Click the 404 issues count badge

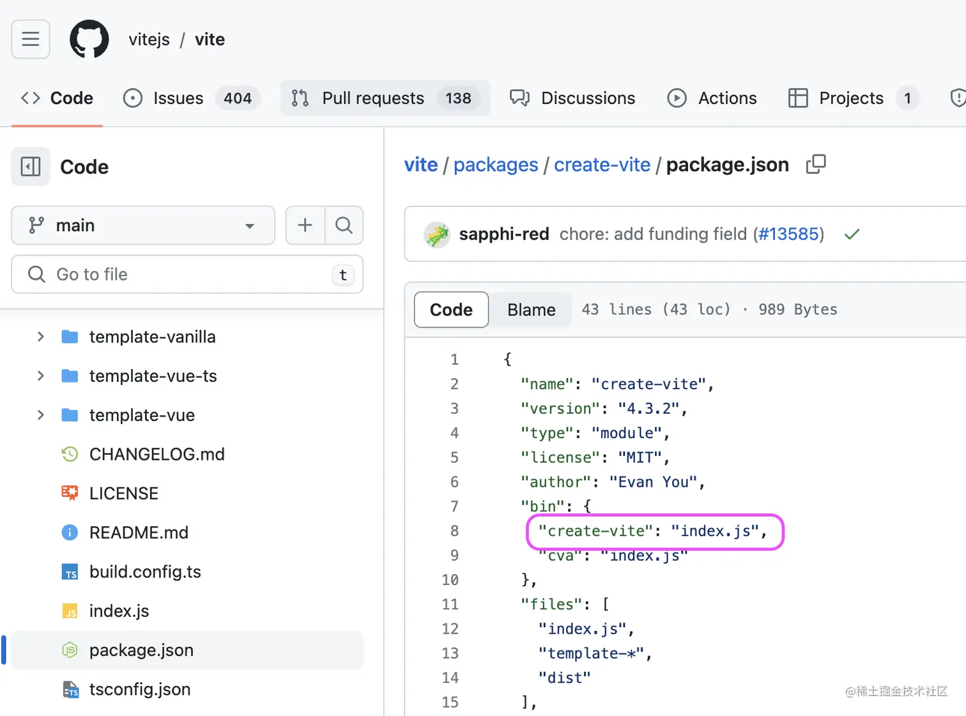click(238, 98)
